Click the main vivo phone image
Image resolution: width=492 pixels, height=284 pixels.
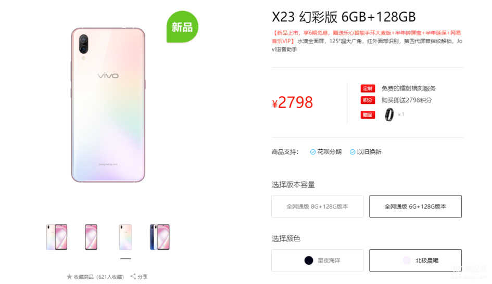click(108, 105)
